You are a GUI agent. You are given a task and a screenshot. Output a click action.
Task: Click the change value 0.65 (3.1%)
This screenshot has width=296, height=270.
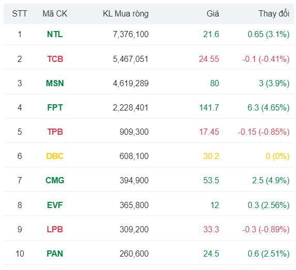point(269,35)
